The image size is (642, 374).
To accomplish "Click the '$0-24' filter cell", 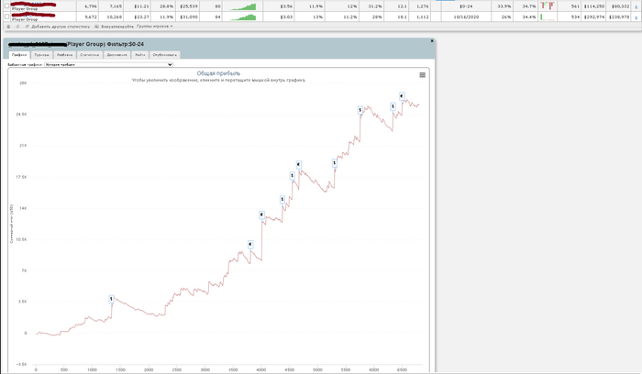I will pyautogui.click(x=466, y=6).
